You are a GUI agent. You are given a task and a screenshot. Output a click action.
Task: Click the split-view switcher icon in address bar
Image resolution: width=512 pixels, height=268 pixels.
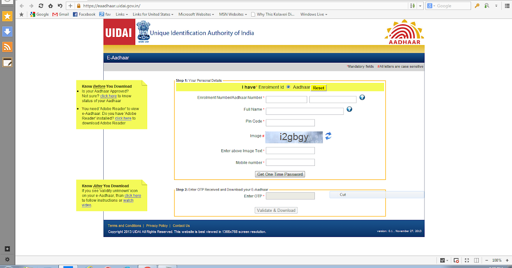(412, 6)
